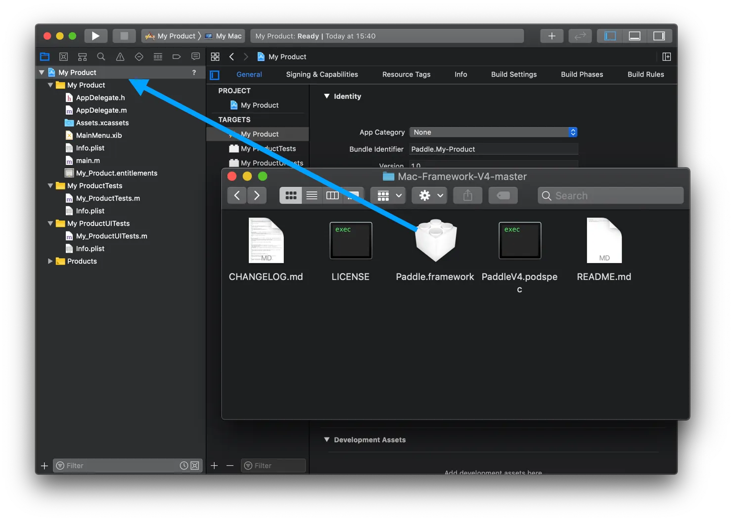Viewport: 733px width, 521px height.
Task: Click the Run (play) button in Xcode
Action: [95, 36]
